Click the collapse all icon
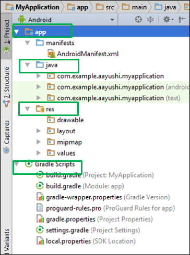The image size is (190, 255). click(x=150, y=19)
